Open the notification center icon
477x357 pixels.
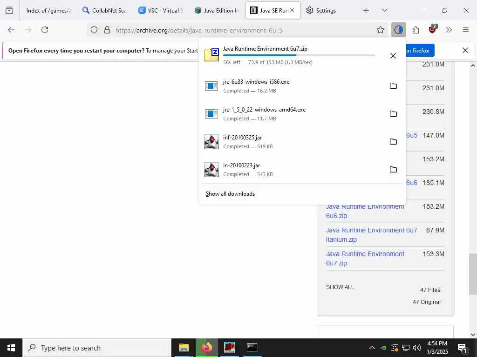(x=462, y=348)
